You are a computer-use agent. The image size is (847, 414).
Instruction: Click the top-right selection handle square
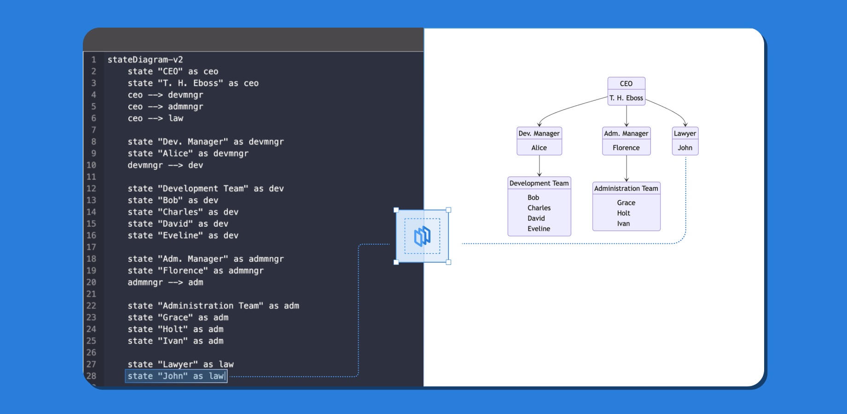[x=448, y=210]
